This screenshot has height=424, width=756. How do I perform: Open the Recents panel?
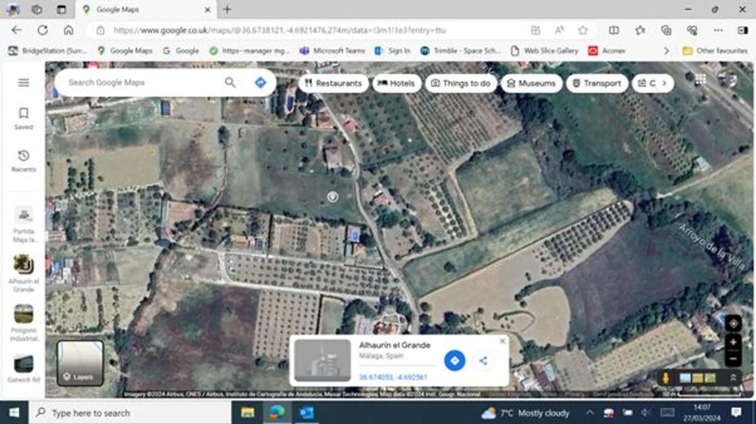click(x=23, y=160)
